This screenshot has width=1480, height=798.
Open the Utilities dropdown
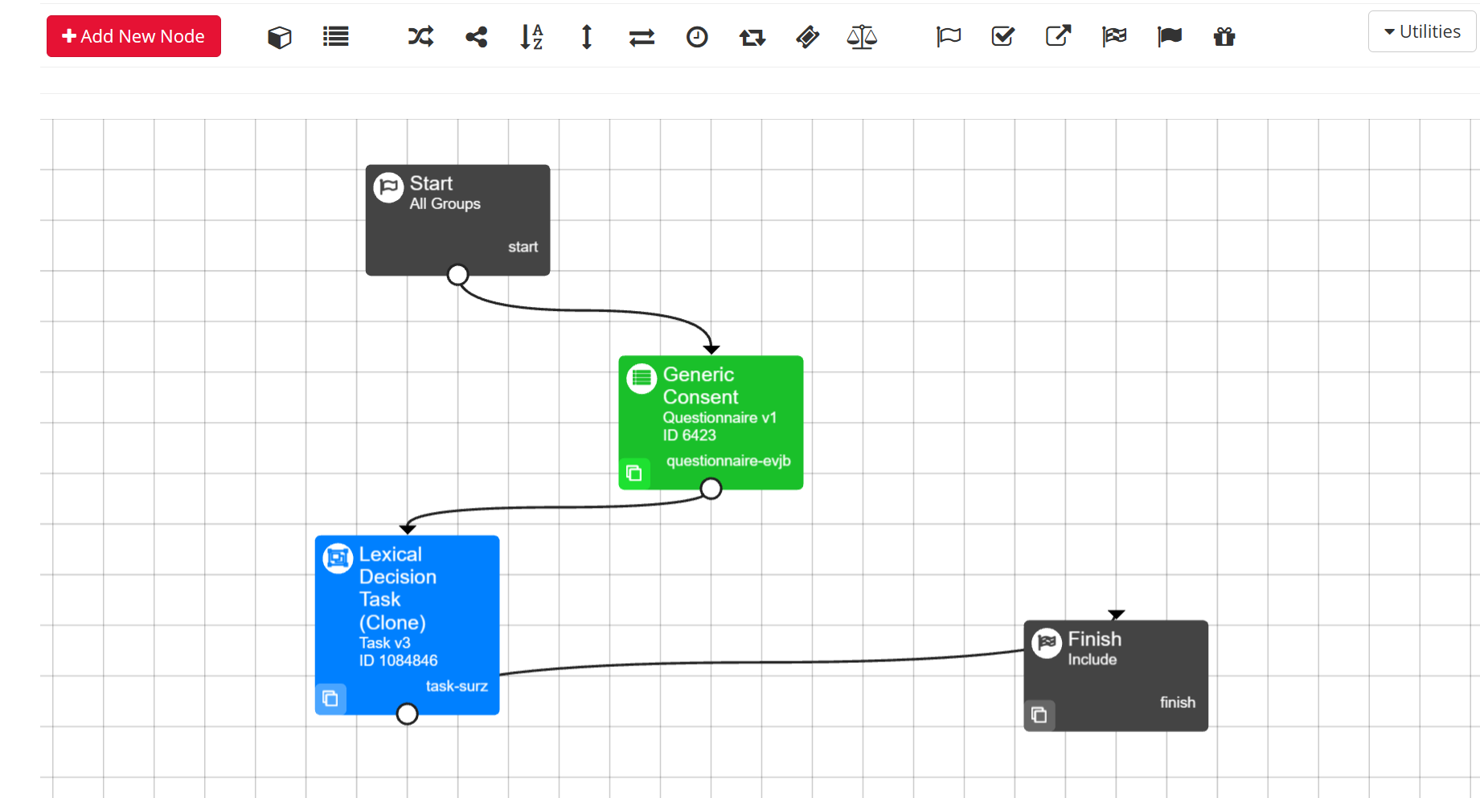pyautogui.click(x=1421, y=31)
